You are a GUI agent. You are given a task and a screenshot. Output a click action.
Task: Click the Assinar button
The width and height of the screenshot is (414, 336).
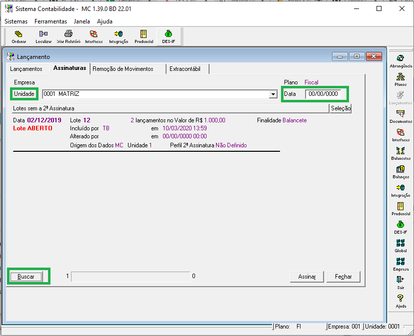[x=307, y=277]
